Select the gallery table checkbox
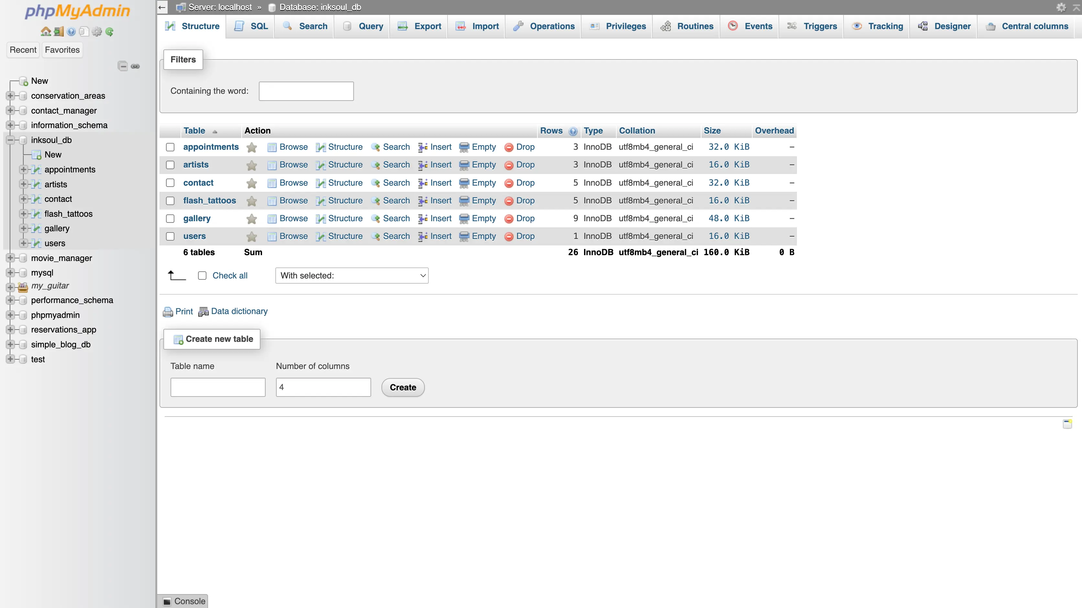1082x608 pixels. point(170,218)
